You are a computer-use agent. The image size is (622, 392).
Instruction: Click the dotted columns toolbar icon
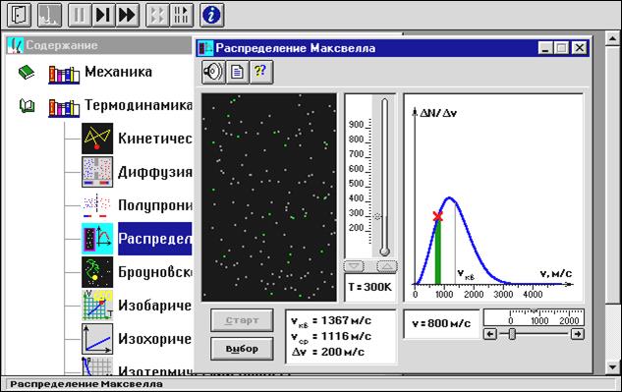point(181,15)
